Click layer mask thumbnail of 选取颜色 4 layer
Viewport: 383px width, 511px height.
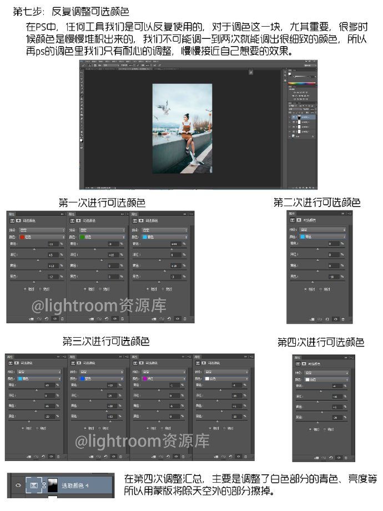click(x=52, y=485)
